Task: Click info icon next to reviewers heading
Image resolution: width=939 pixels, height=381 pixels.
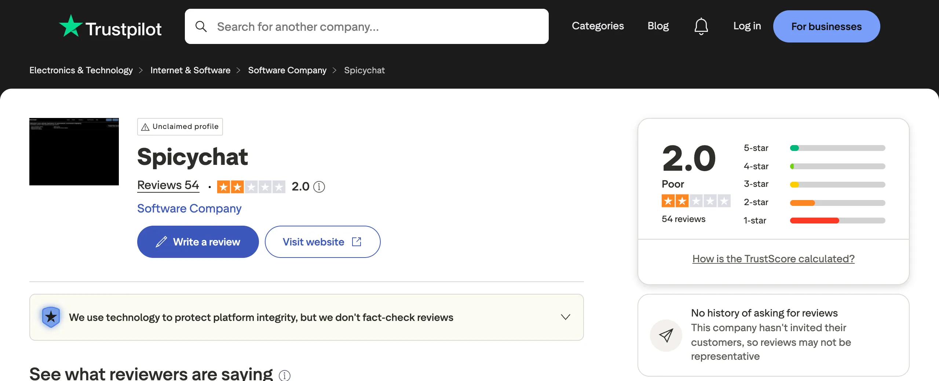Action: [285, 376]
